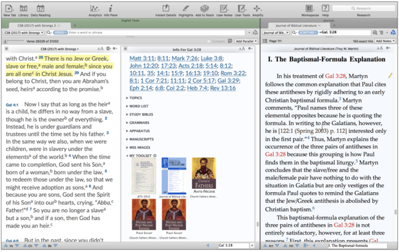The height and width of the screenshot is (252, 399).
Task: Open the Rom 3:22 cross reference link
Action: pos(233,73)
